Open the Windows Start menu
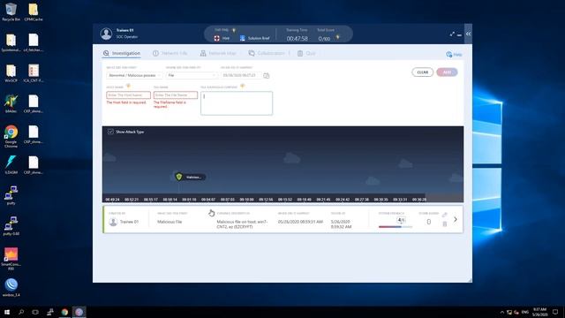 (7, 312)
